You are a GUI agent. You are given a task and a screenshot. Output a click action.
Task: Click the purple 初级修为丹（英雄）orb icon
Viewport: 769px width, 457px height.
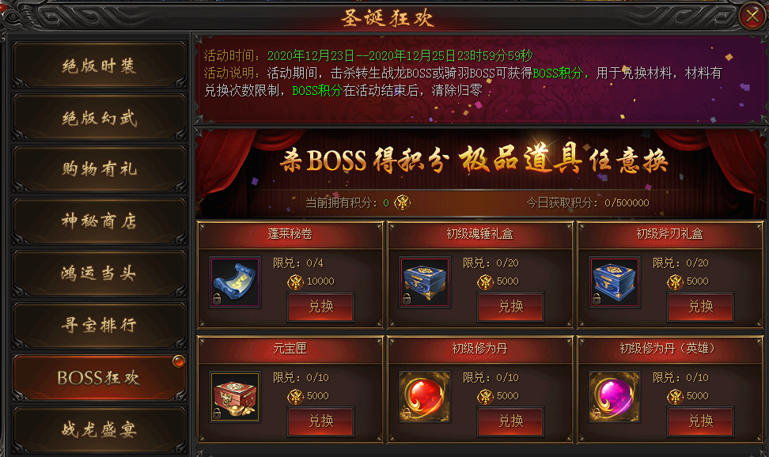click(x=615, y=397)
